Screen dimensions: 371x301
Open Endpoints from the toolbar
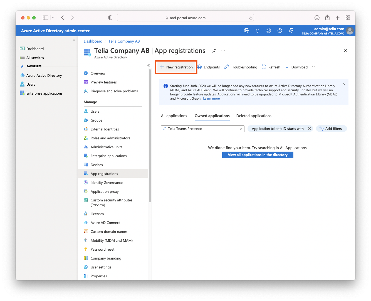pyautogui.click(x=209, y=67)
